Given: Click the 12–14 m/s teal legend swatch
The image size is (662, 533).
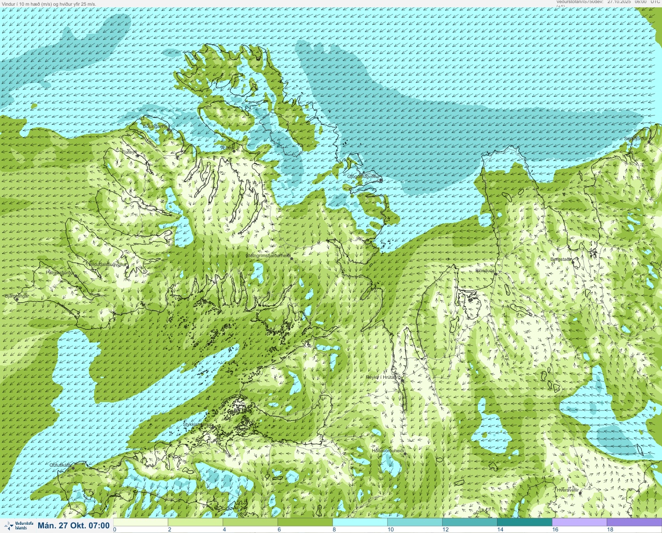Looking at the screenshot, I should 470,522.
